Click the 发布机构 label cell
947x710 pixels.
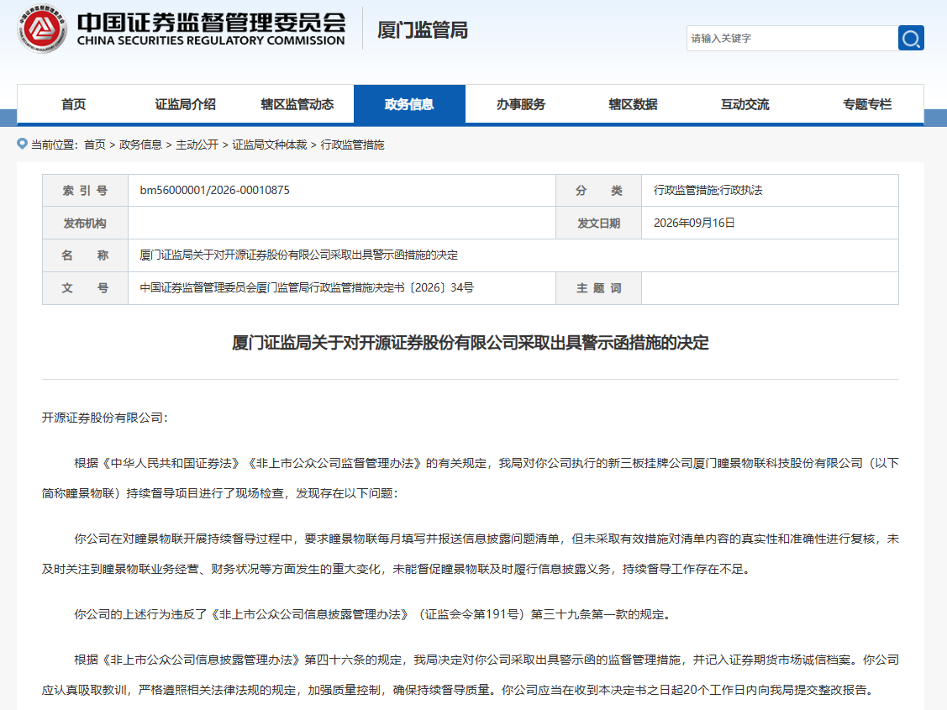pyautogui.click(x=85, y=224)
